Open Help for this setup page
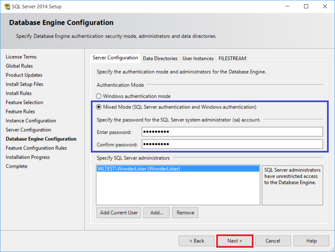 [x=311, y=241]
